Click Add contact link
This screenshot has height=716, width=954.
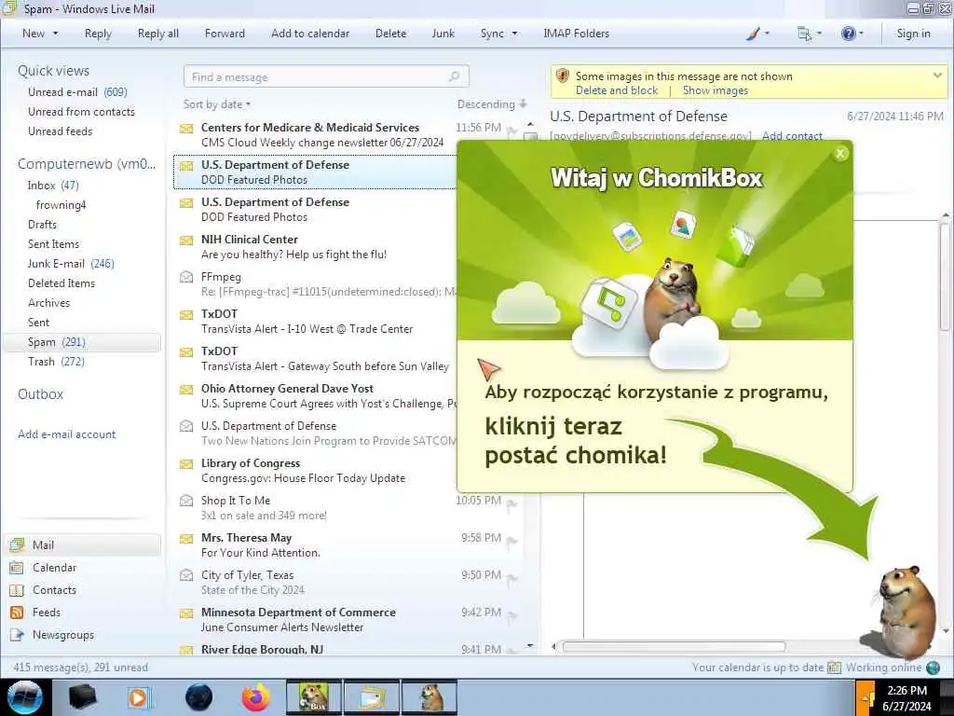coord(792,136)
